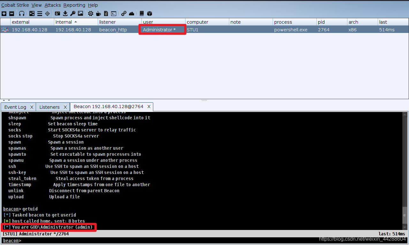Click the Disconnect from team server minus icon
Screen dimensions: 409x245
coord(11,13)
